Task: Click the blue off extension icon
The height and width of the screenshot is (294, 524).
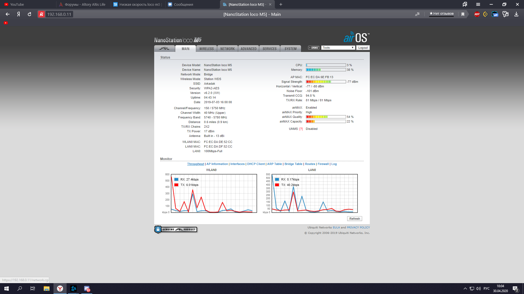Action: [495, 14]
